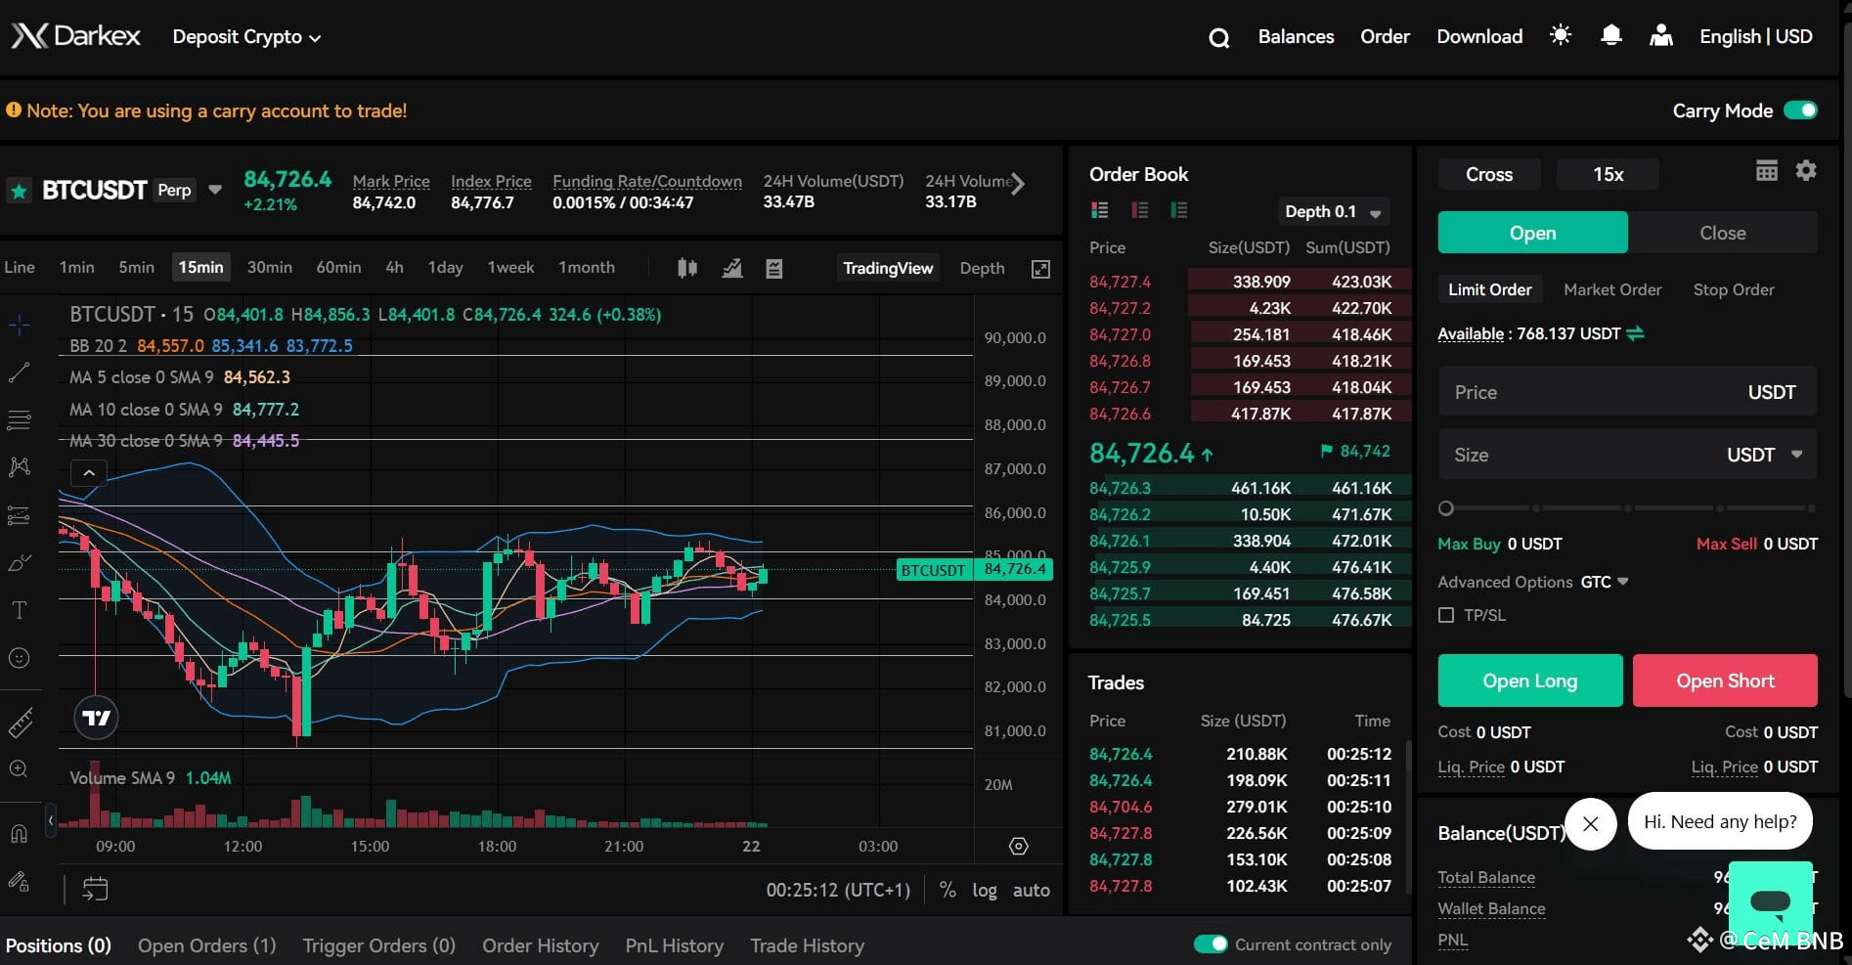Select the candlestick chart style icon
The width and height of the screenshot is (1852, 965).
[687, 268]
